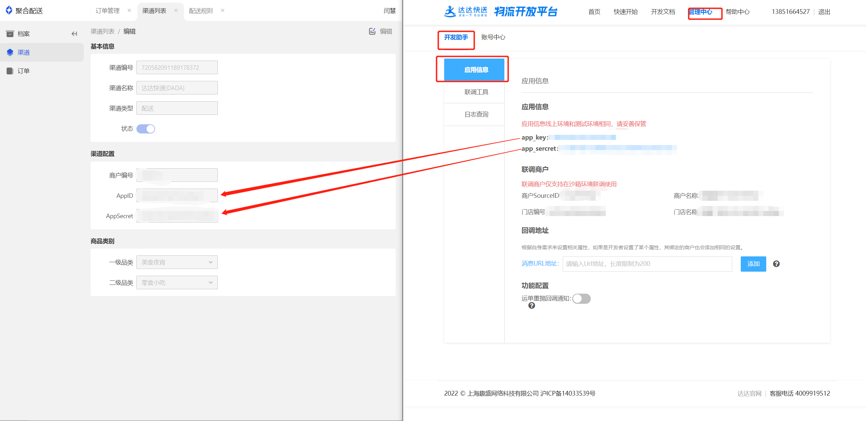This screenshot has width=866, height=421.
Task: Click help icon under 运单重抛回调通知
Action: point(532,306)
